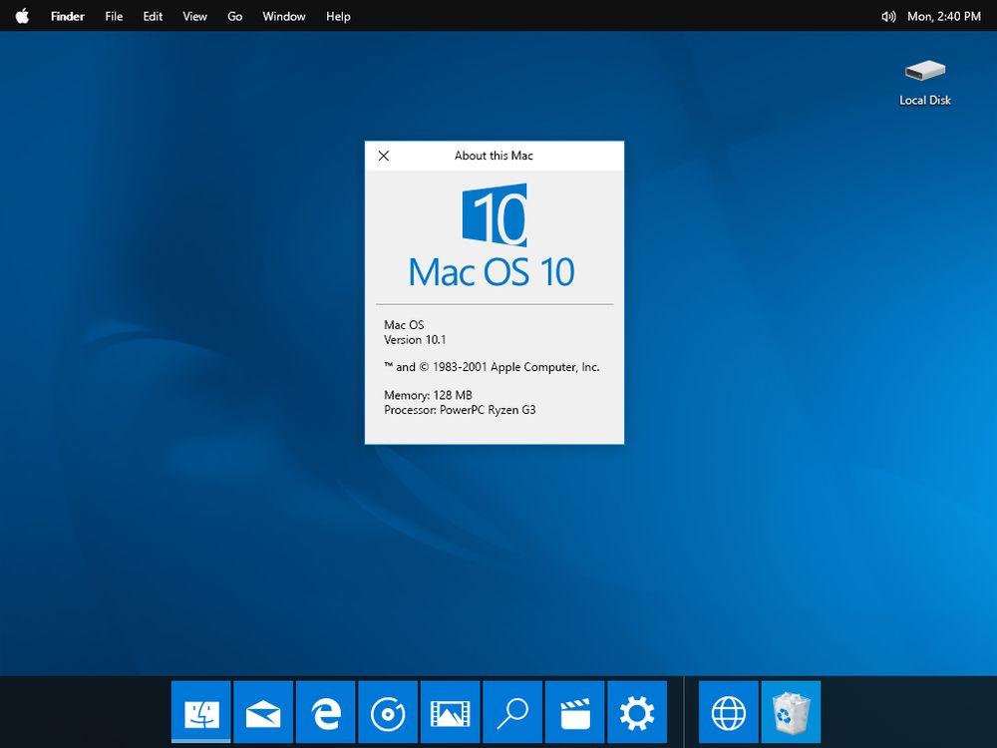Open the Recycle Bin from the dock
997x748 pixels.
[791, 712]
